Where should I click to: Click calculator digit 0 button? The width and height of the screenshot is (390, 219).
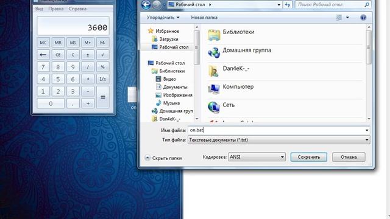point(51,103)
